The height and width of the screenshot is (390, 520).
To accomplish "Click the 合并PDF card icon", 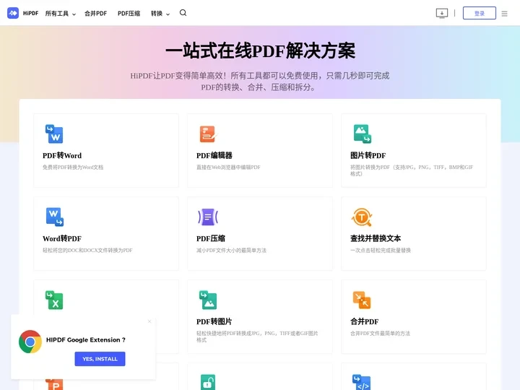I will (362, 300).
